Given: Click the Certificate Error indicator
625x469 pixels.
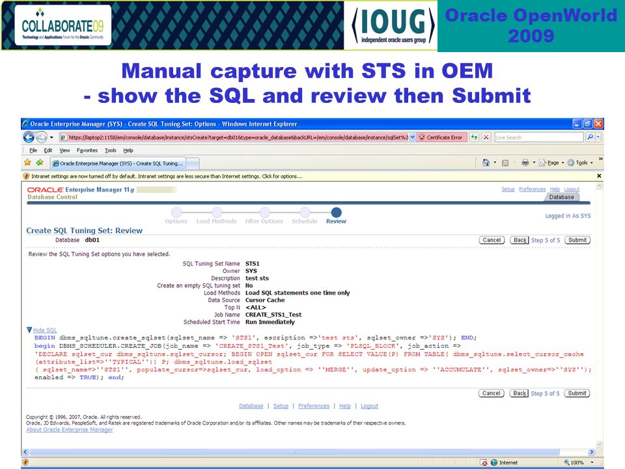Looking at the screenshot, I should [441, 137].
